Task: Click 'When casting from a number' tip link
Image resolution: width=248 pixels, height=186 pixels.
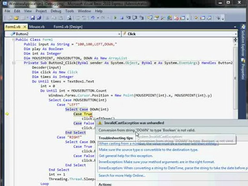Action: point(158,144)
